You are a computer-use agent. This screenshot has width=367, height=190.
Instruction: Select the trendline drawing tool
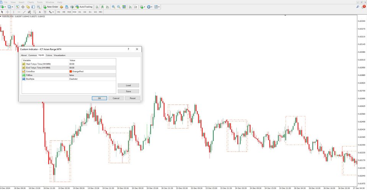pos(24,12)
